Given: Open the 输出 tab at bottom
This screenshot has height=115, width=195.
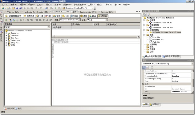Looking at the screenshot, I should coord(18,109).
